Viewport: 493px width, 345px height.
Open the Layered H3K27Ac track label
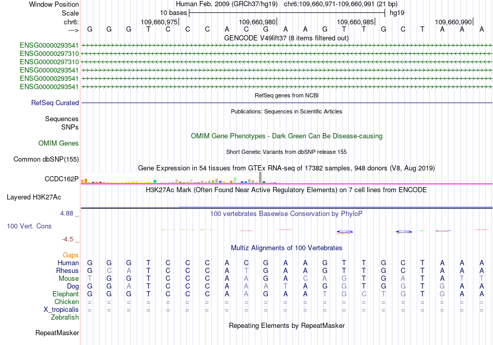pos(34,197)
